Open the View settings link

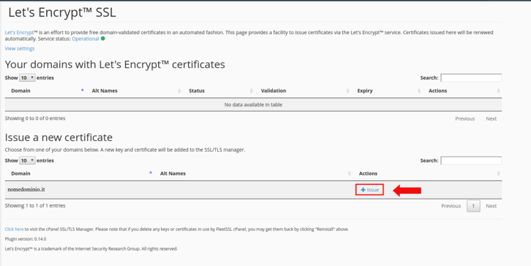click(x=19, y=49)
